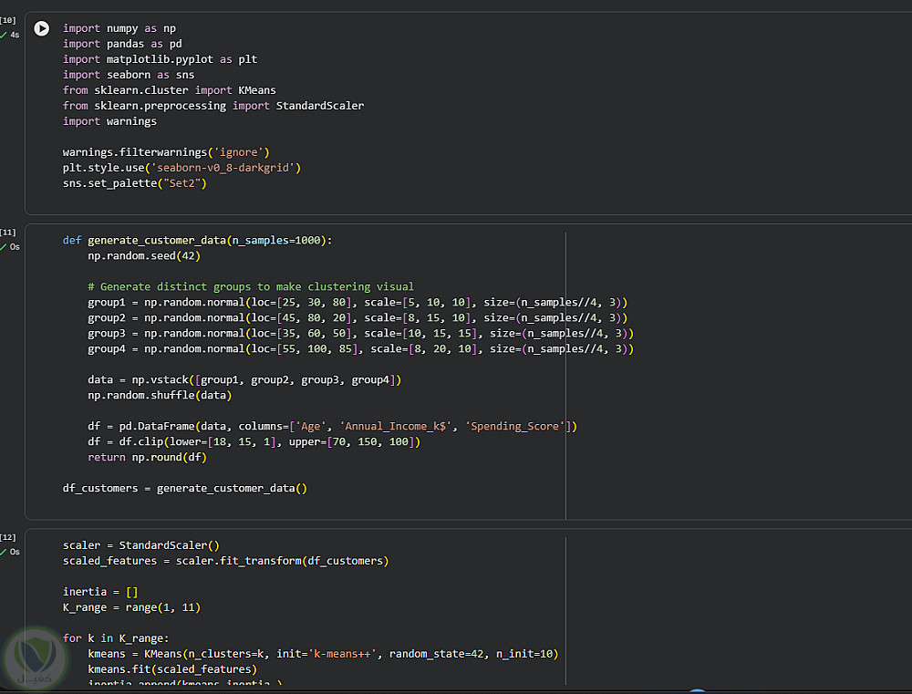Click the [11] execution count label

[x=9, y=233]
